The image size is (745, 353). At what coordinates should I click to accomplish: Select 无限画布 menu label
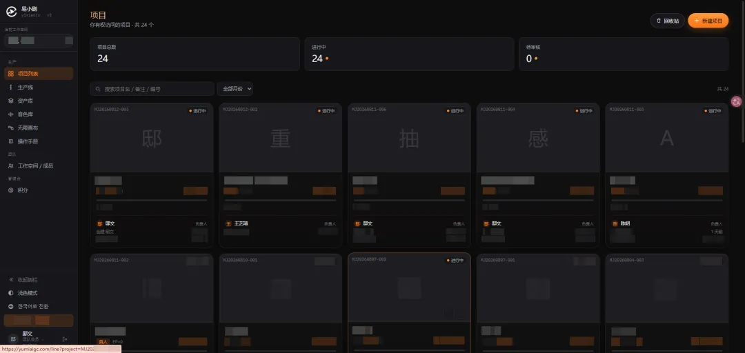click(28, 128)
